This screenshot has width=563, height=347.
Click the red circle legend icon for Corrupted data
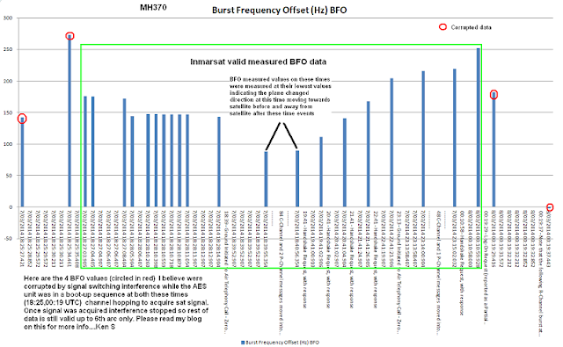point(442,27)
